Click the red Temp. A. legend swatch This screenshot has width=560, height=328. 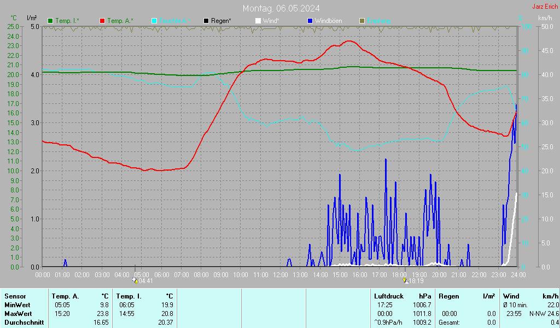[x=102, y=21]
